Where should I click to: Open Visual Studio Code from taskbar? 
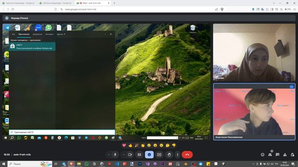tap(117, 164)
